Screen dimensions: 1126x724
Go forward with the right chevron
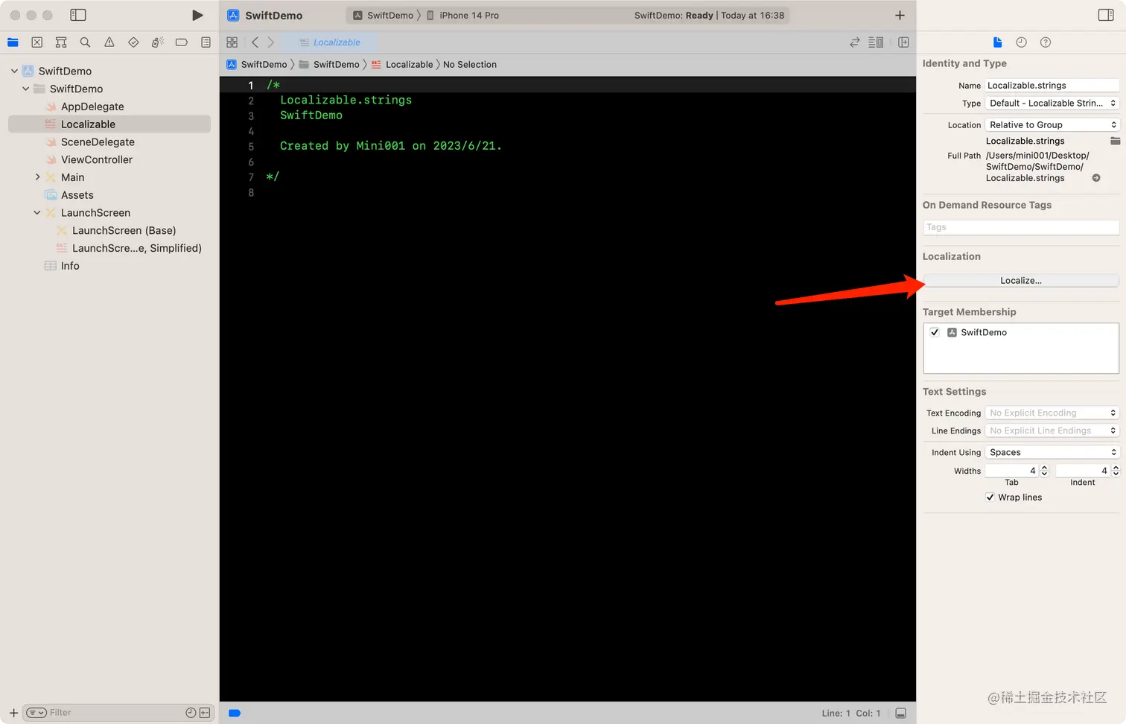pyautogui.click(x=271, y=42)
